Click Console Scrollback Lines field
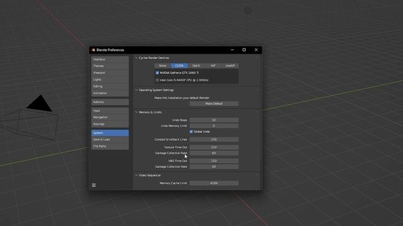Image resolution: width=403 pixels, height=226 pixels. point(214,139)
